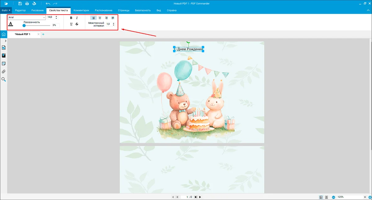The height and width of the screenshot is (200, 372).
Task: Select the С Днем Рождения text box
Action: click(188, 49)
